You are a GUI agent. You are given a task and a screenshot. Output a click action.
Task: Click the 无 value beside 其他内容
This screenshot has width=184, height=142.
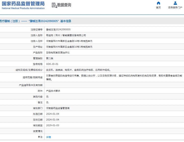point(47,97)
